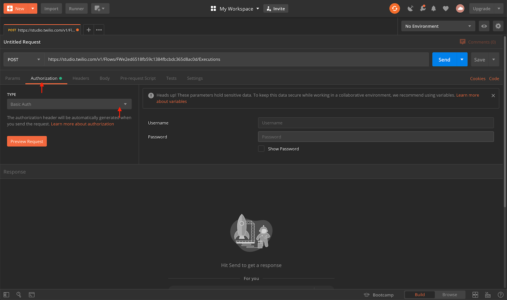Open the No Environment dropdown
Image resolution: width=507 pixels, height=300 pixels.
(438, 26)
